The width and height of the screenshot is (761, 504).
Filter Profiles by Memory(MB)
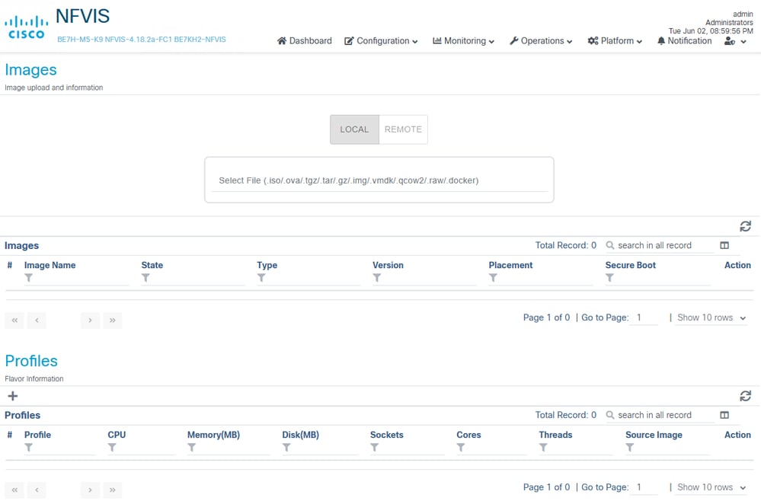click(228, 448)
